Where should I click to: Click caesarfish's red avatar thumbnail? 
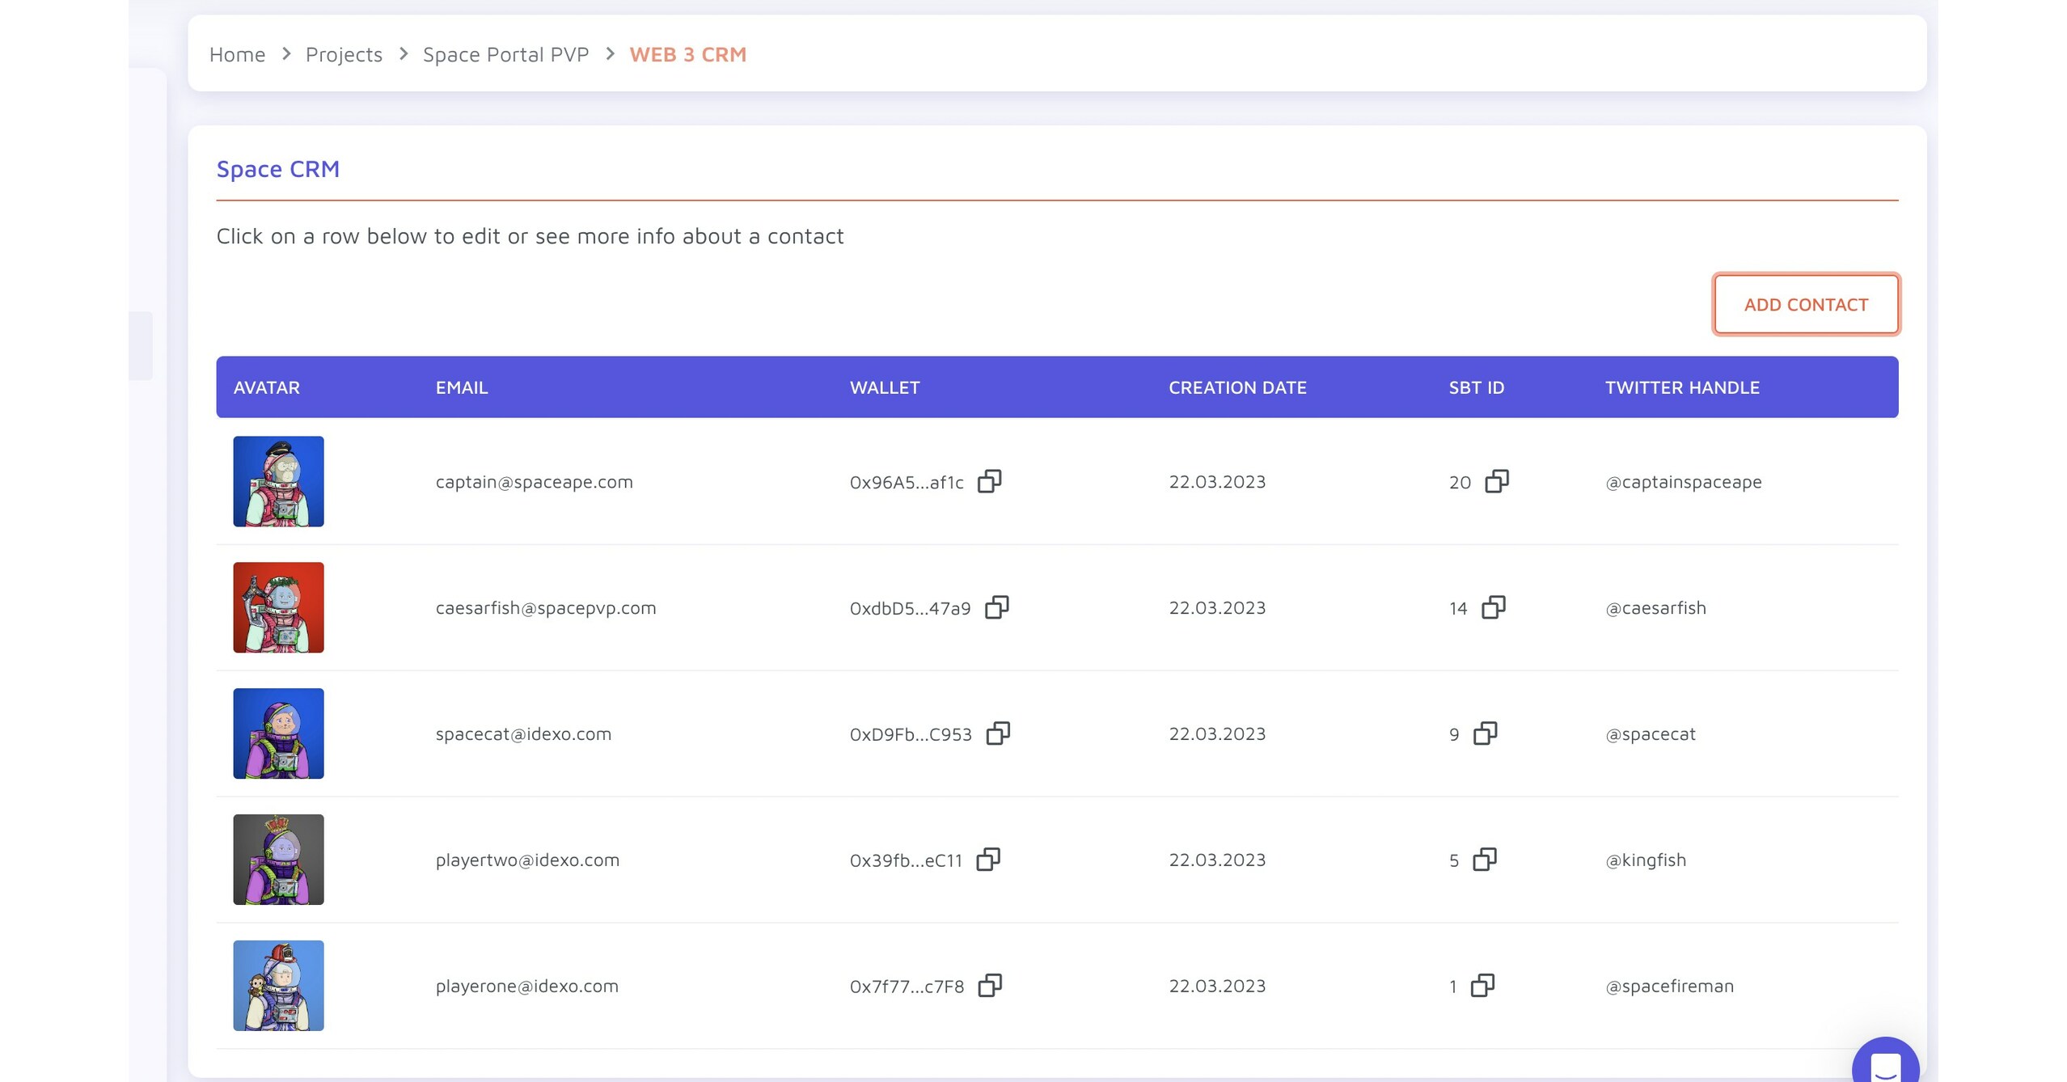coord(277,607)
